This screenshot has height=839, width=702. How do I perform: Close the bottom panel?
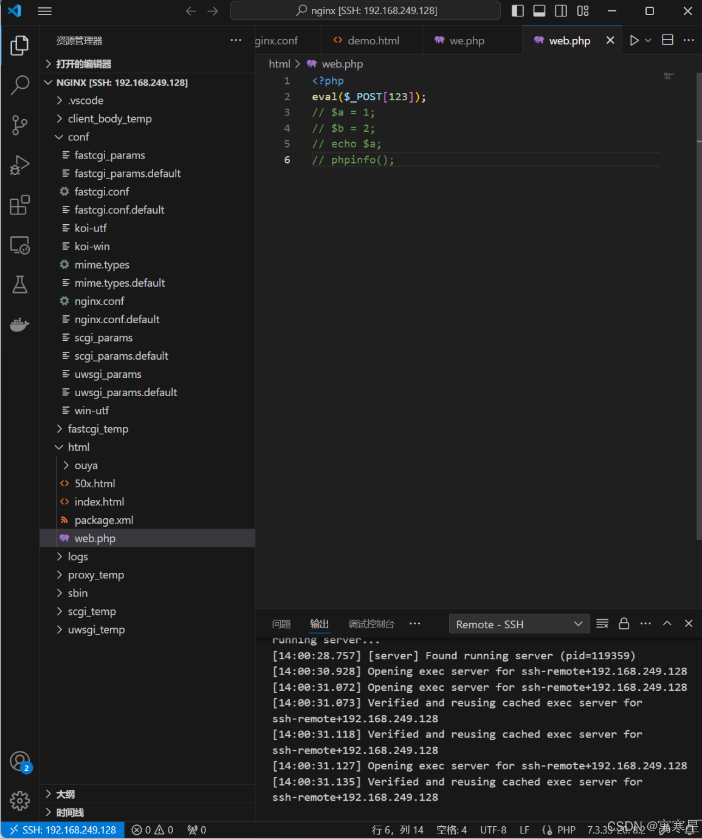coord(689,624)
